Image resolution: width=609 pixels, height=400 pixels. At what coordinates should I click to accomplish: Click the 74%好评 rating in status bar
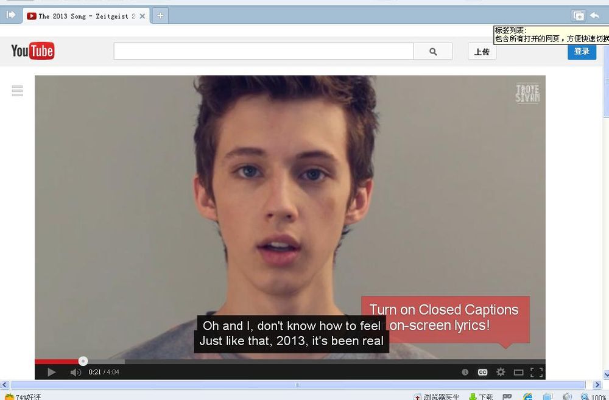coord(23,397)
